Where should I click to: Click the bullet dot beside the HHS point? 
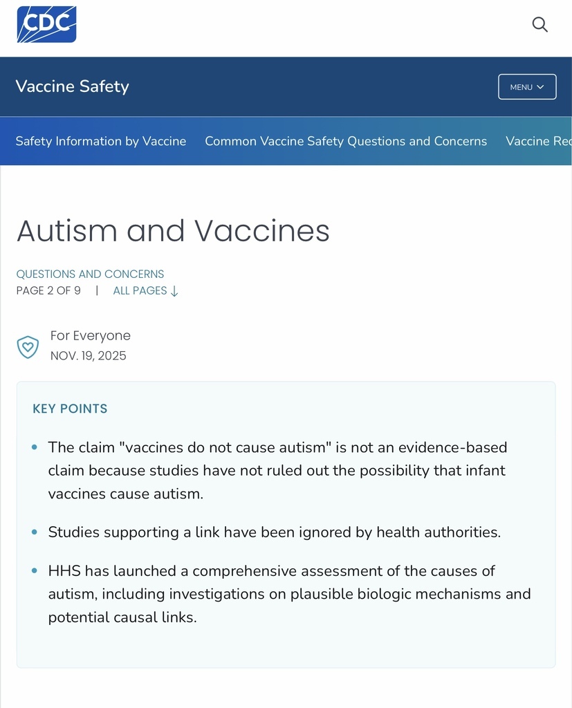click(x=35, y=571)
